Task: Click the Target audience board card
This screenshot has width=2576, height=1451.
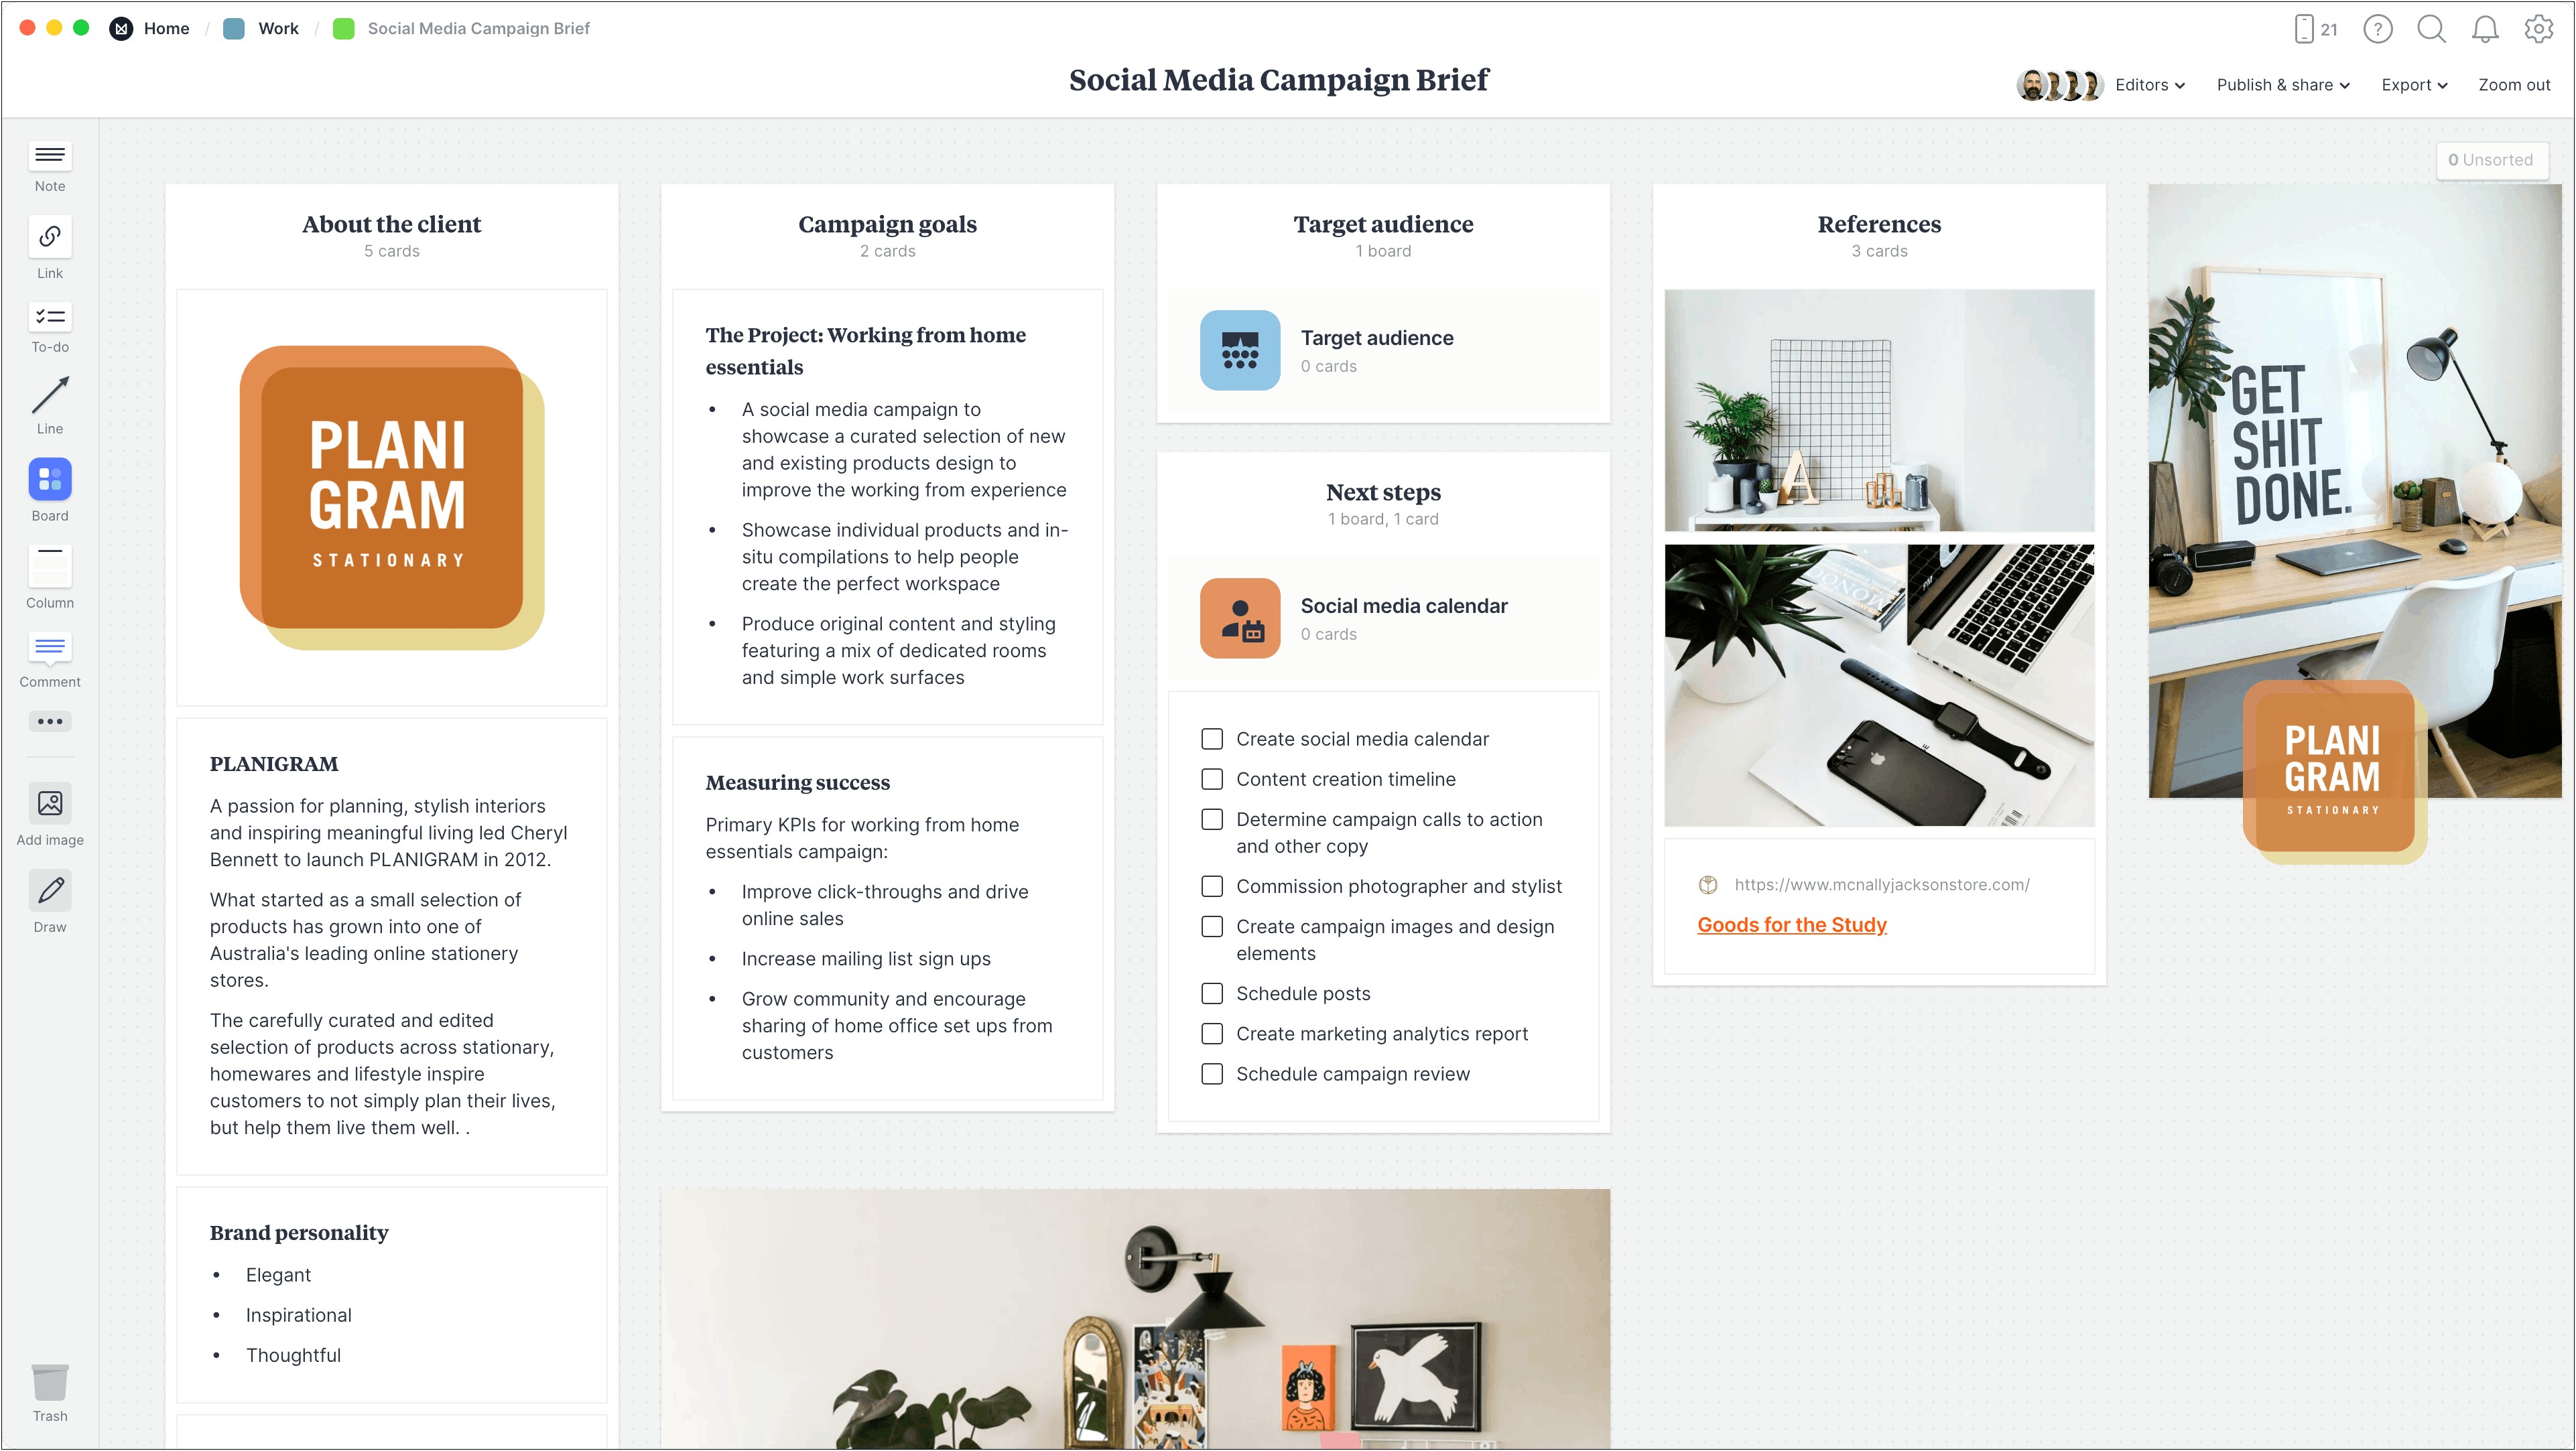Action: click(x=1382, y=348)
